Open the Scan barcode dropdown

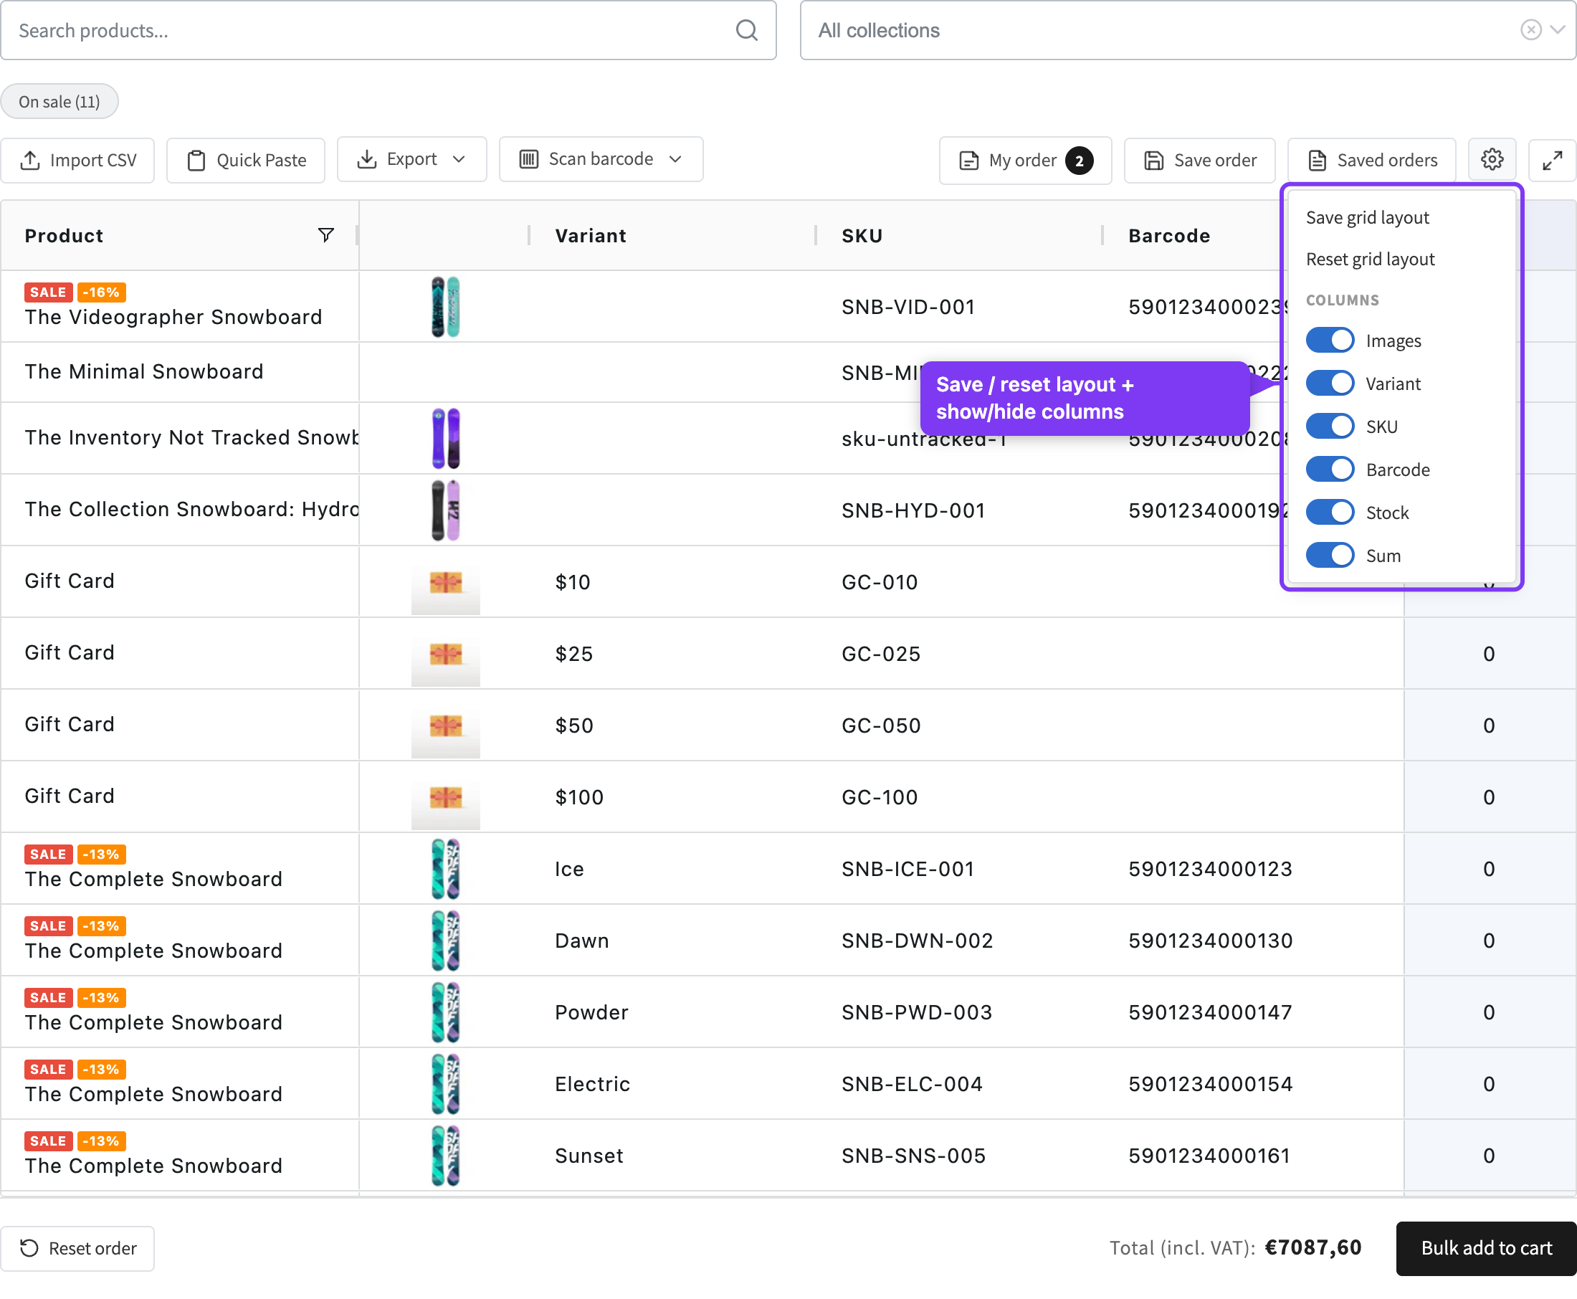point(601,159)
